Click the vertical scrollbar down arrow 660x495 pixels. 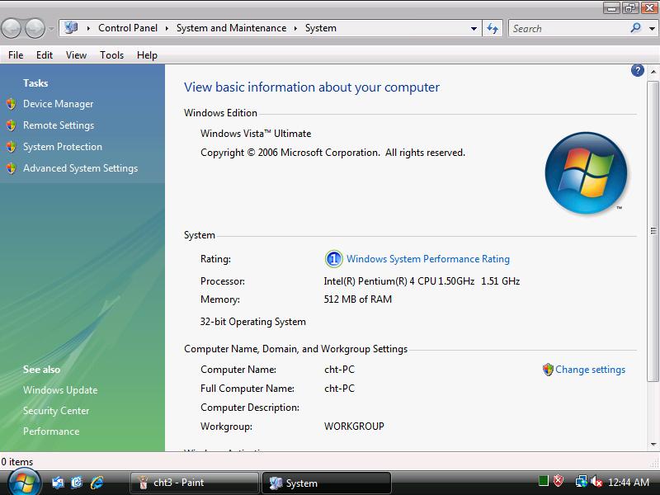click(653, 445)
